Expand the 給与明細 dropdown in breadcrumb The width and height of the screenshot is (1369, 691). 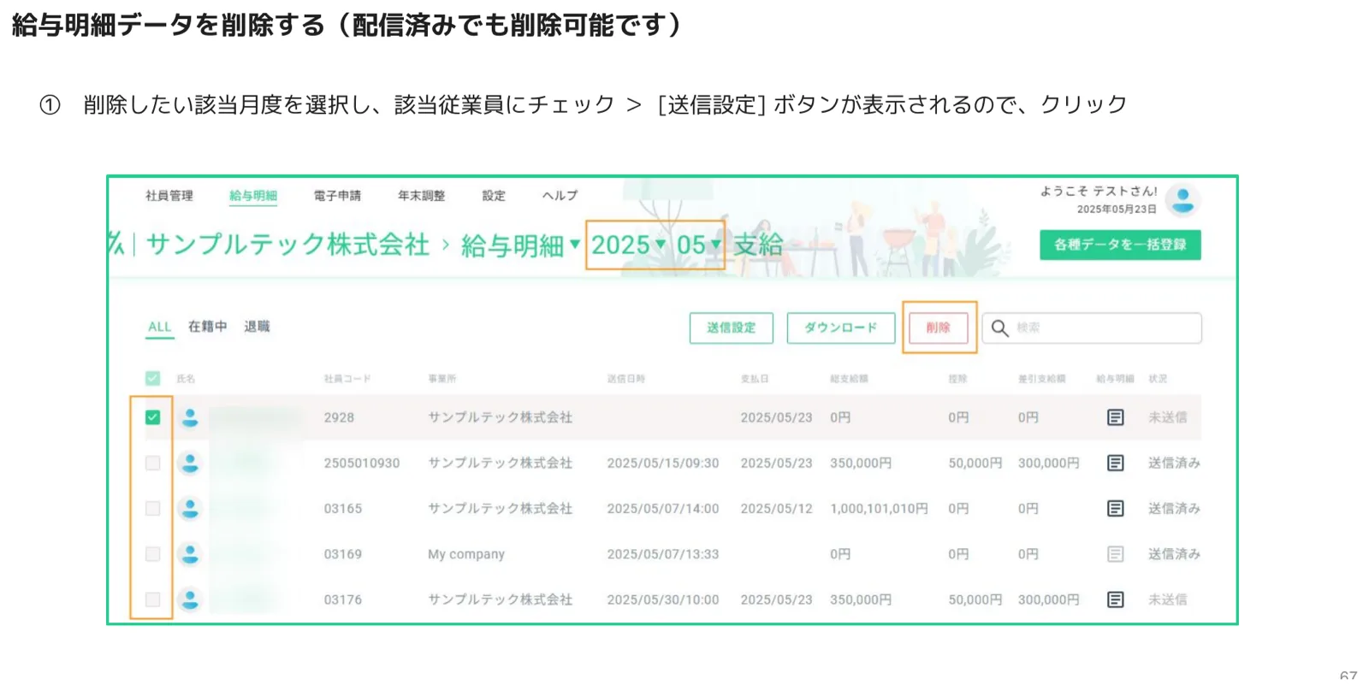click(520, 245)
